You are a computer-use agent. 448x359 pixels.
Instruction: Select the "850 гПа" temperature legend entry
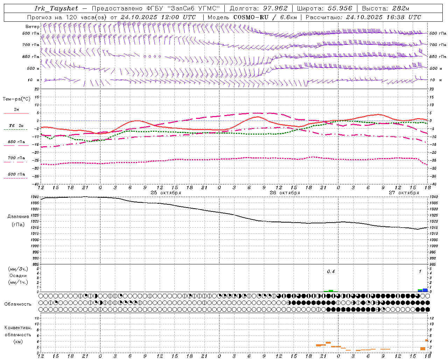[x=16, y=142]
